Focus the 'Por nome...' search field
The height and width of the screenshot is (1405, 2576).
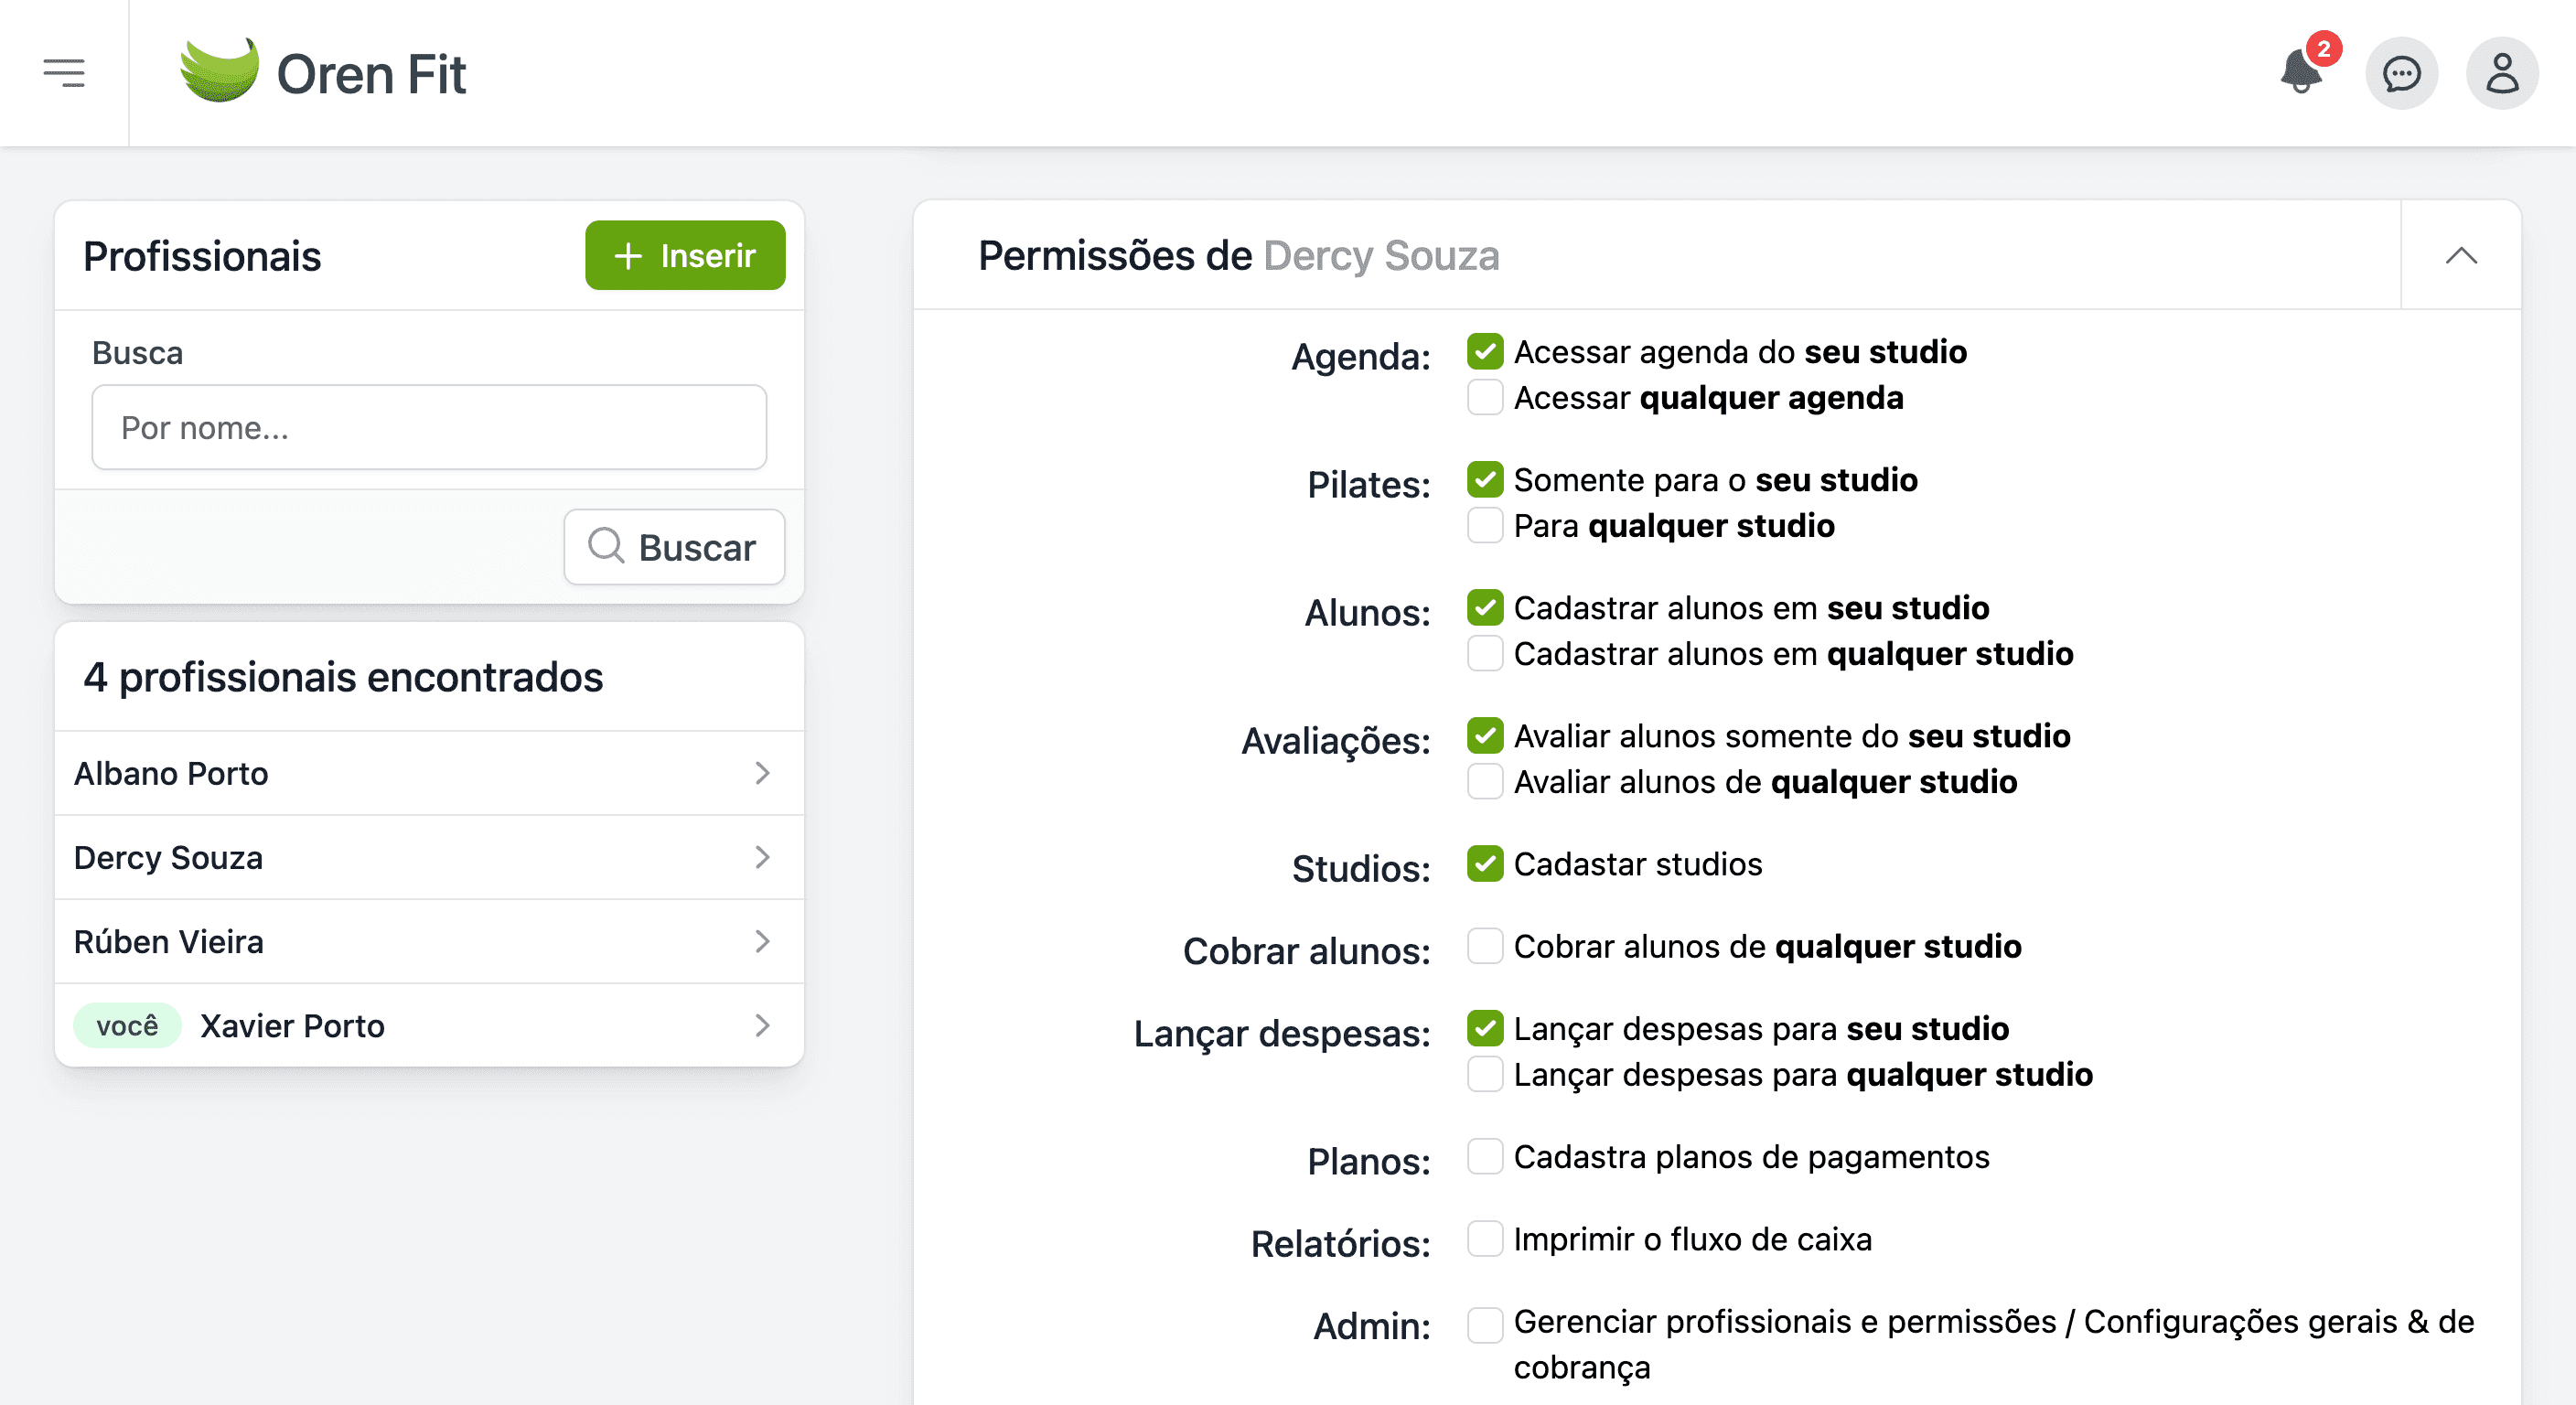pos(429,427)
